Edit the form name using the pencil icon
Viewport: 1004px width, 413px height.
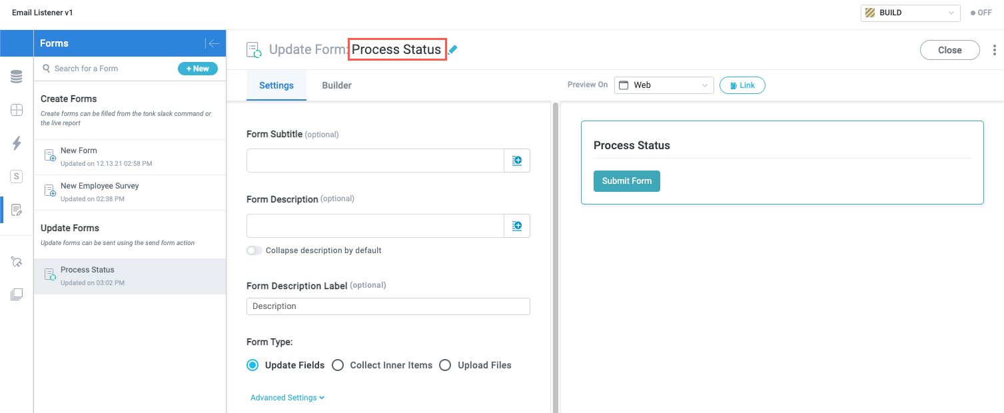click(x=453, y=49)
